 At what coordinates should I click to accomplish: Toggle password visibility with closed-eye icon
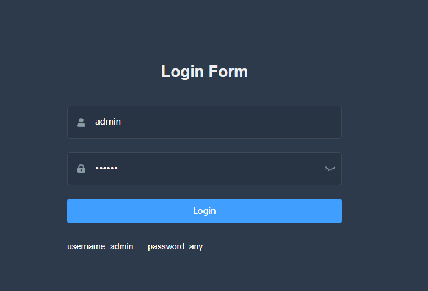[x=330, y=168]
